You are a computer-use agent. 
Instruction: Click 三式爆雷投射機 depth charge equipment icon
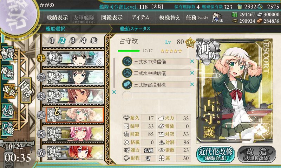pos(127,84)
